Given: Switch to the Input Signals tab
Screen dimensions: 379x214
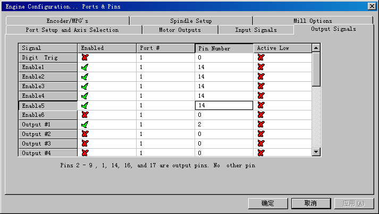Looking at the screenshot, I should 256,30.
